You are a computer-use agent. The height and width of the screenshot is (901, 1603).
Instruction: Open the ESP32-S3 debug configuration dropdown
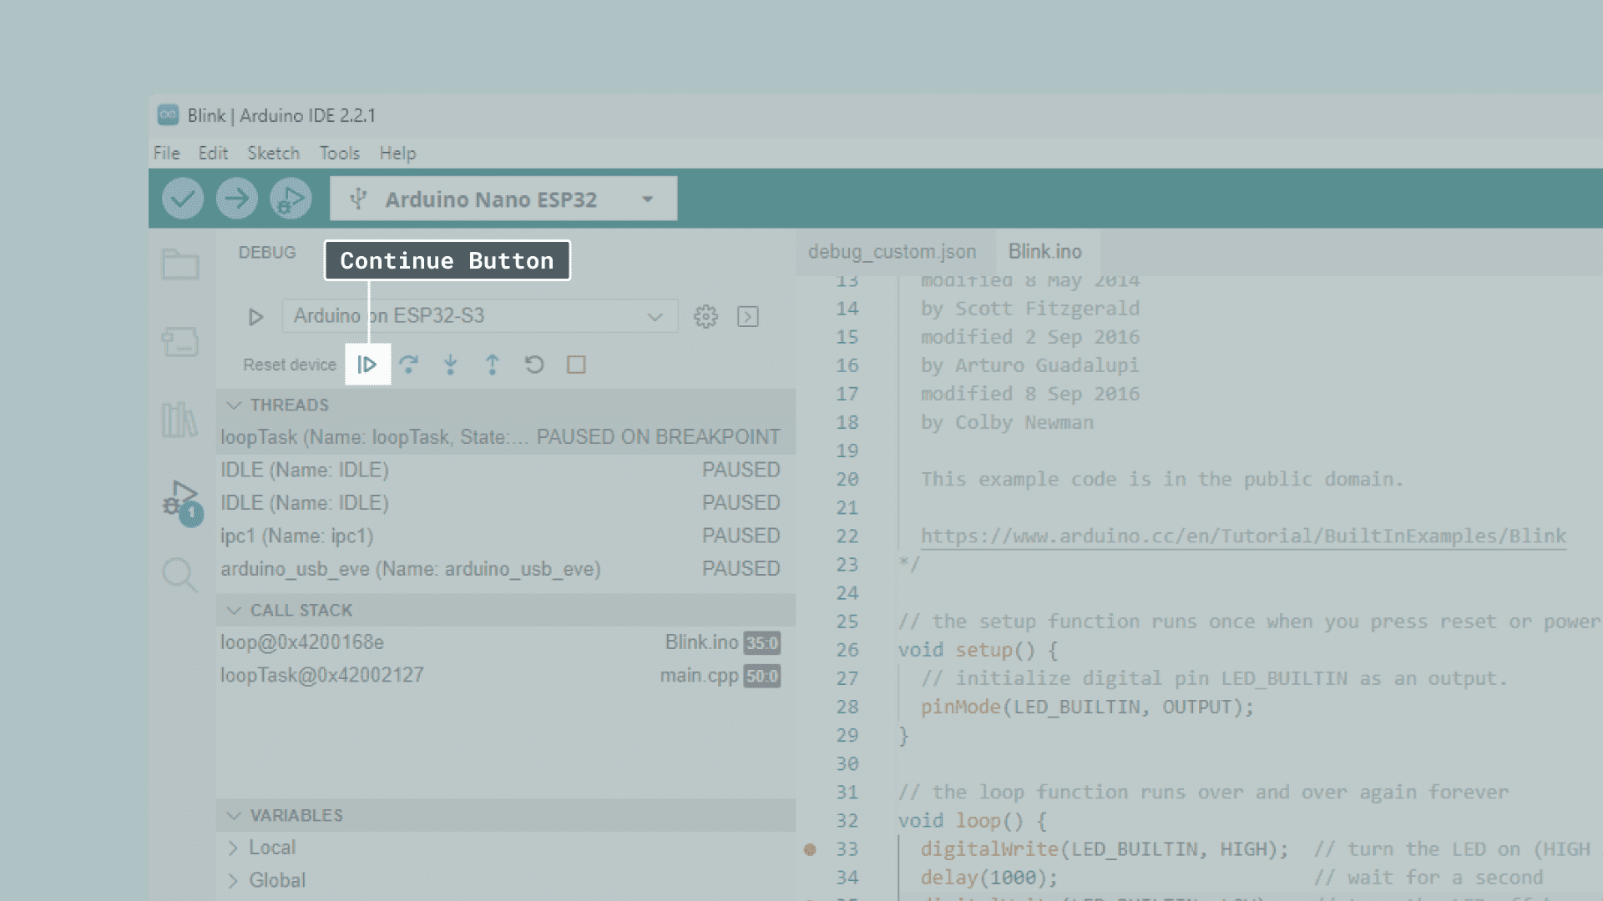tap(479, 316)
